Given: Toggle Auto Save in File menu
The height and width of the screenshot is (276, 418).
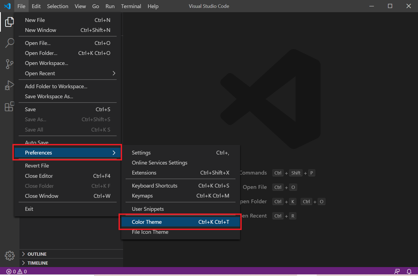Looking at the screenshot, I should [68, 142].
